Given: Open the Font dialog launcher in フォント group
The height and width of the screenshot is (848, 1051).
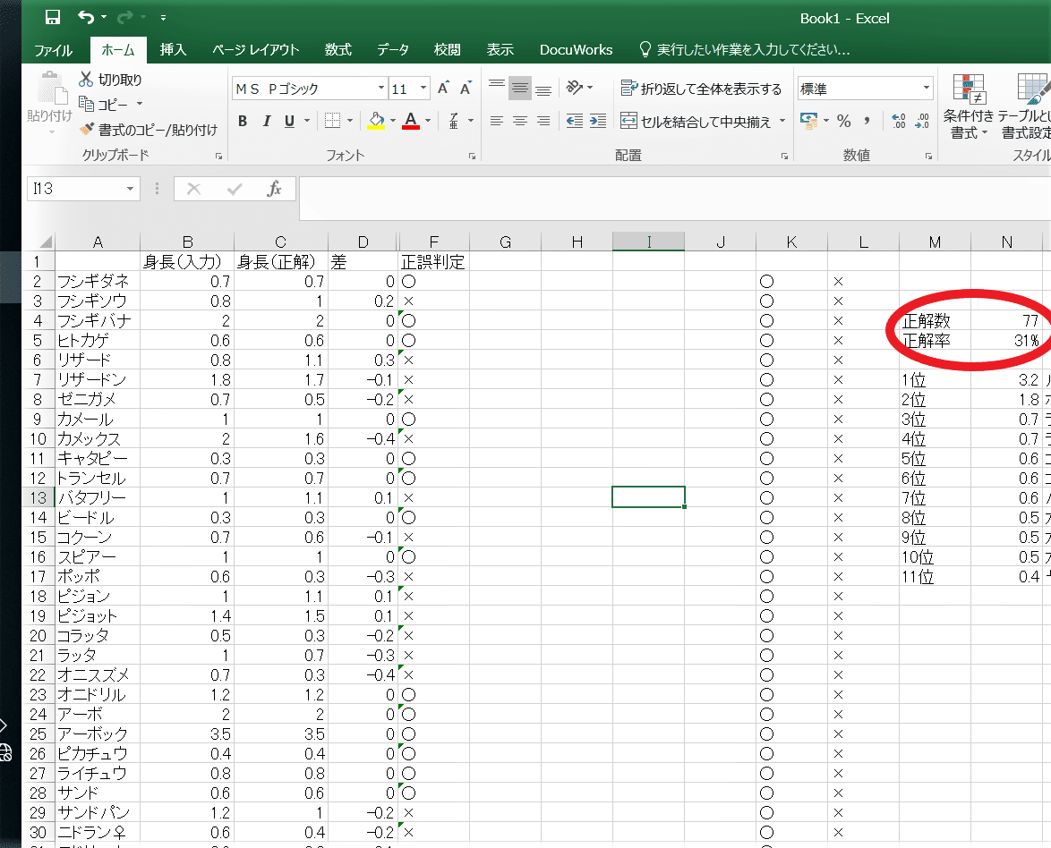Looking at the screenshot, I should (472, 156).
